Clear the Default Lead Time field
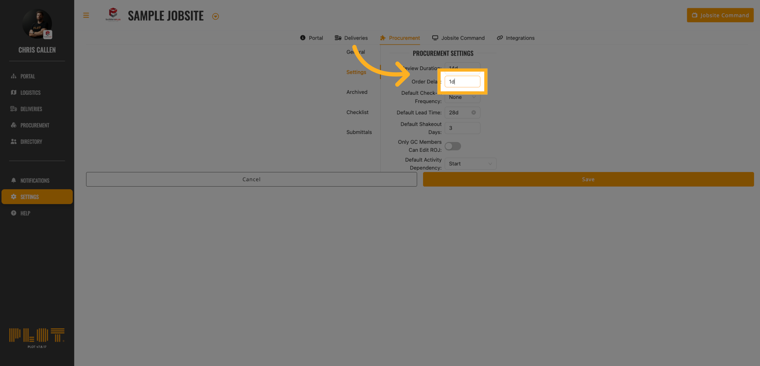The width and height of the screenshot is (760, 366). click(473, 112)
